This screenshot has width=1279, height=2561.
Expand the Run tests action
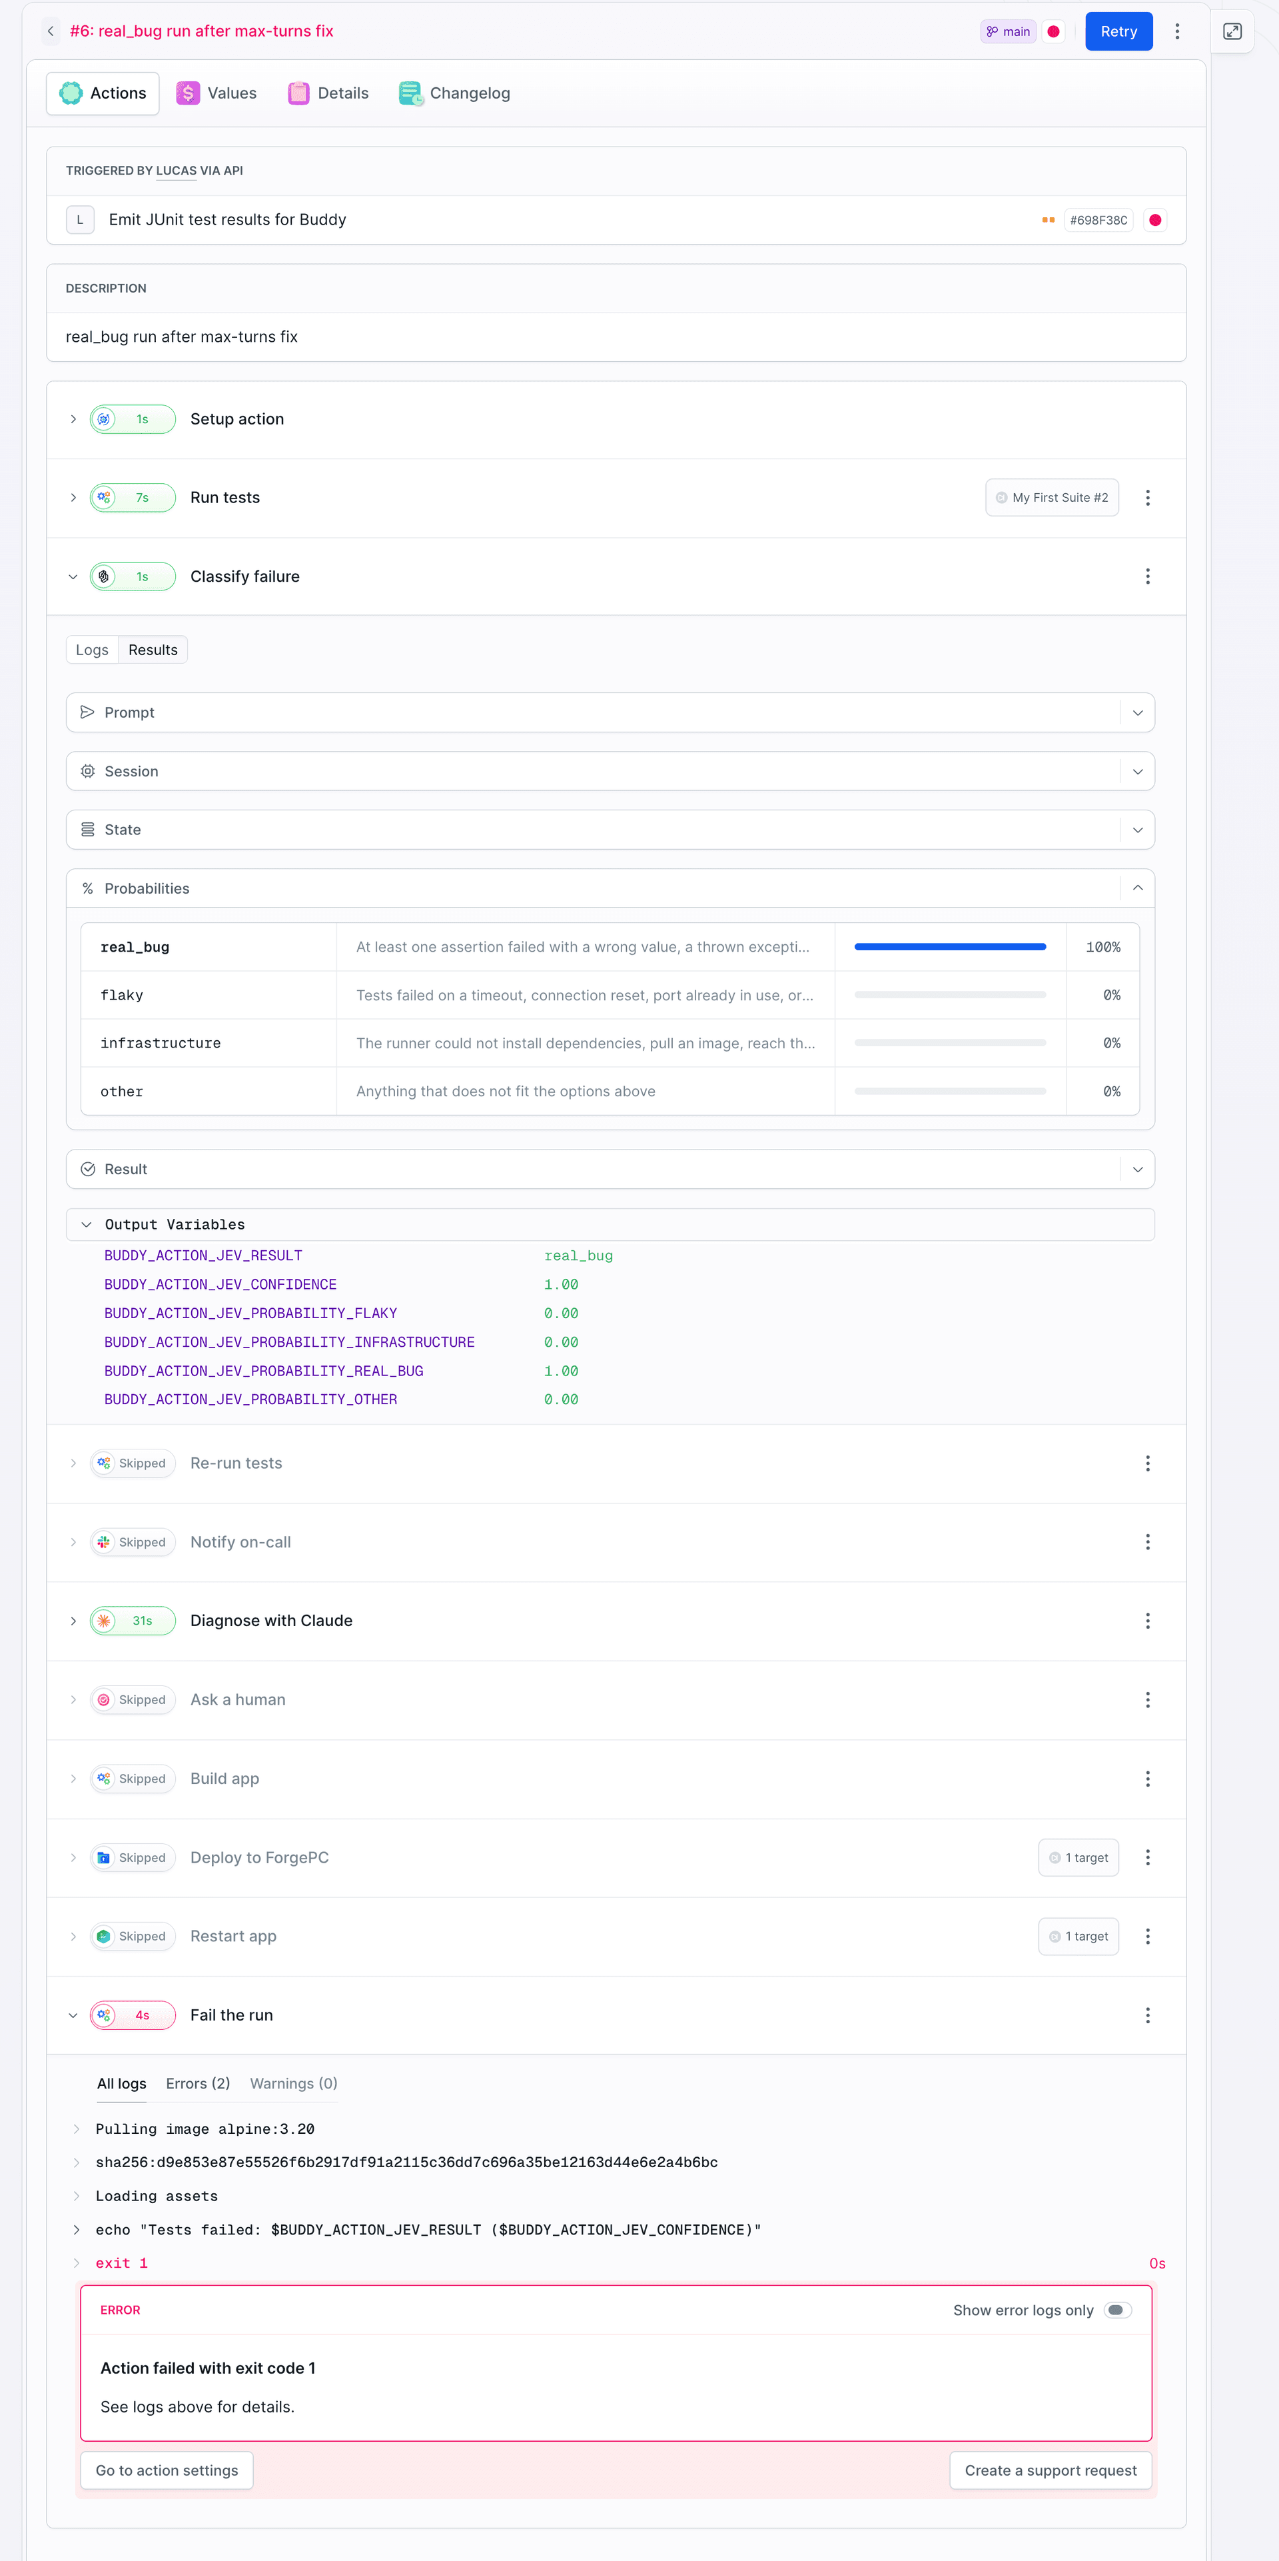(x=73, y=497)
